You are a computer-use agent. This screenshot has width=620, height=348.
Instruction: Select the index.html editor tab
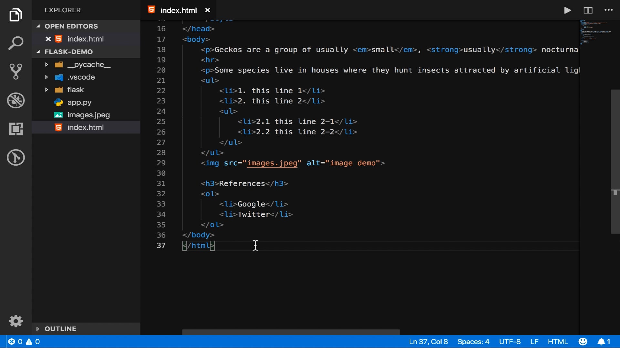click(x=178, y=10)
